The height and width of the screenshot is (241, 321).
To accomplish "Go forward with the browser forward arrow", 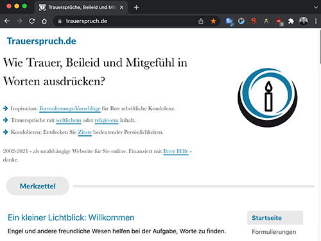I will tap(19, 21).
